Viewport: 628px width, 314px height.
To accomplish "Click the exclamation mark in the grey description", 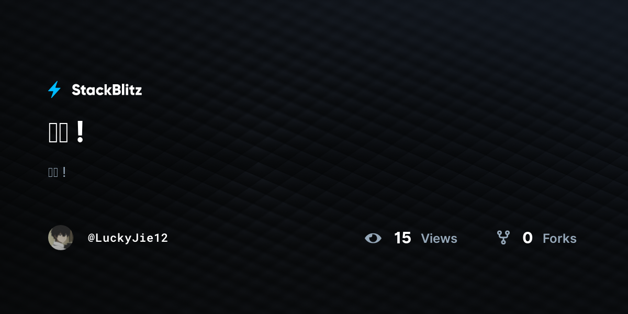I will pos(64,172).
